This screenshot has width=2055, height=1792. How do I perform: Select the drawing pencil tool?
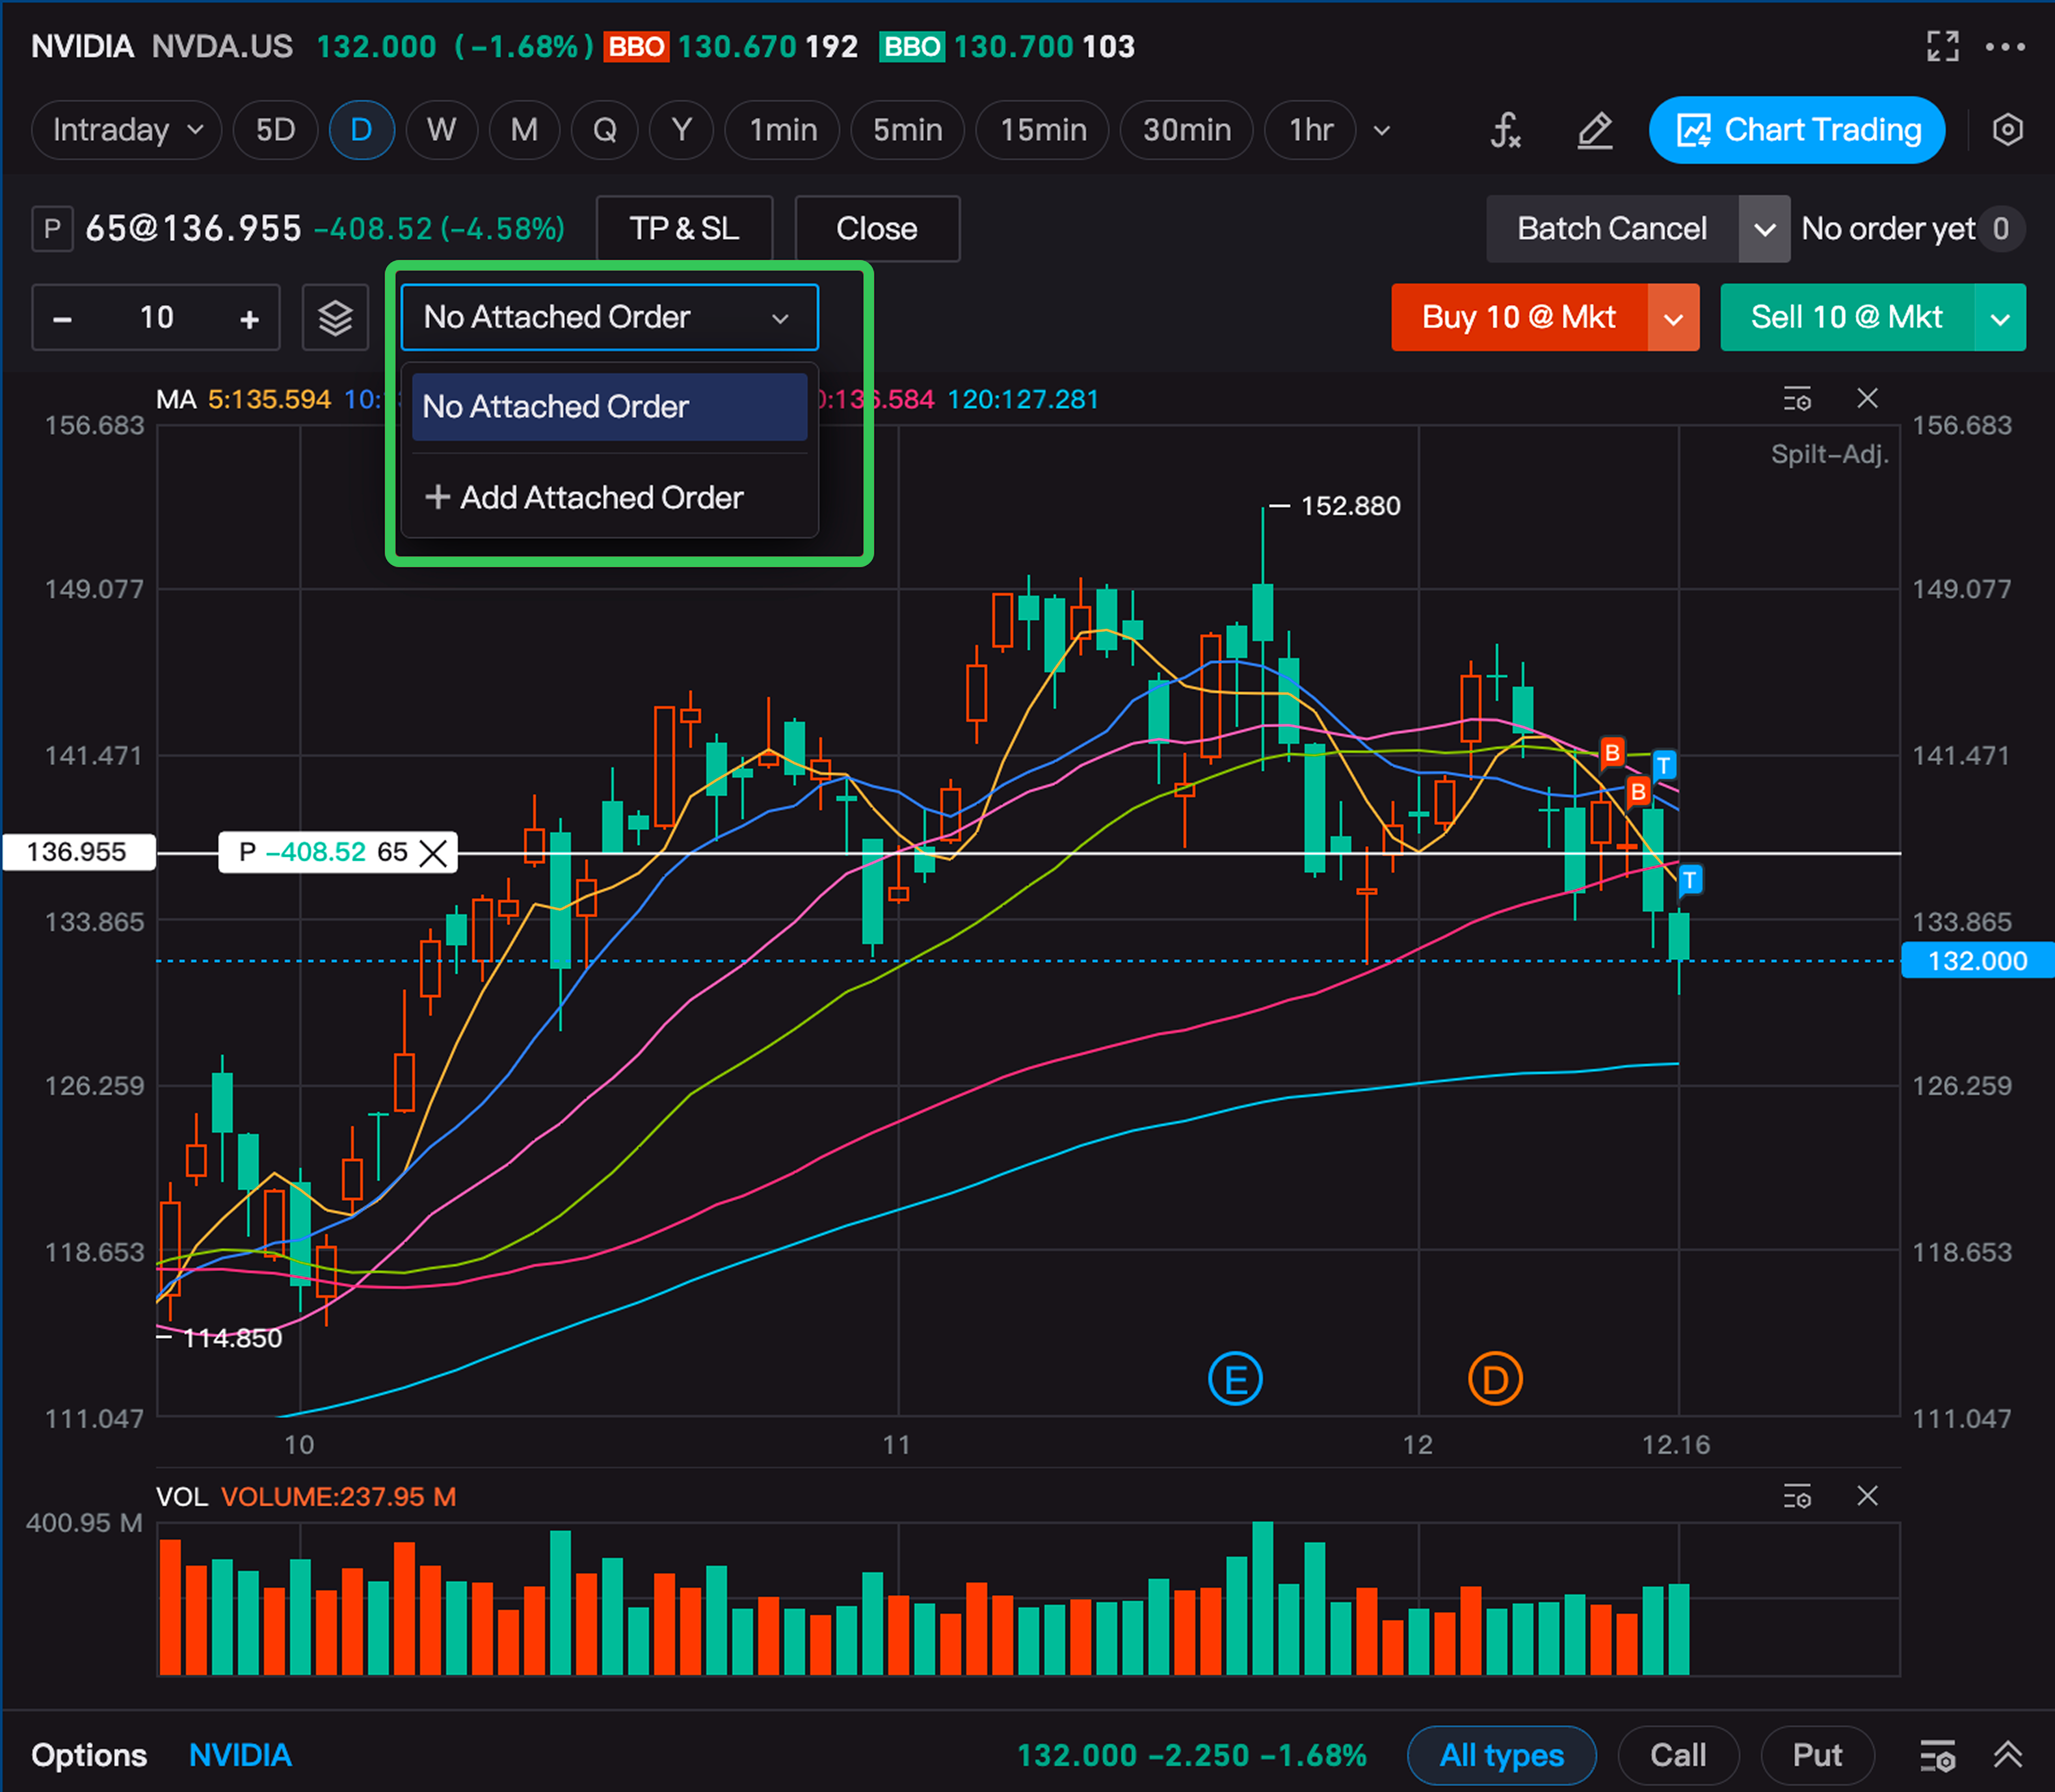click(x=1594, y=130)
